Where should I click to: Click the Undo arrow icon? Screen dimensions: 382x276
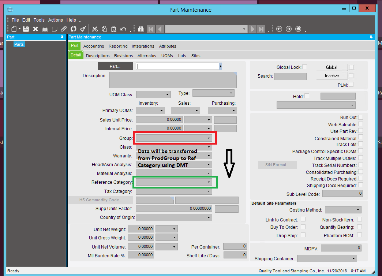[x=123, y=29]
